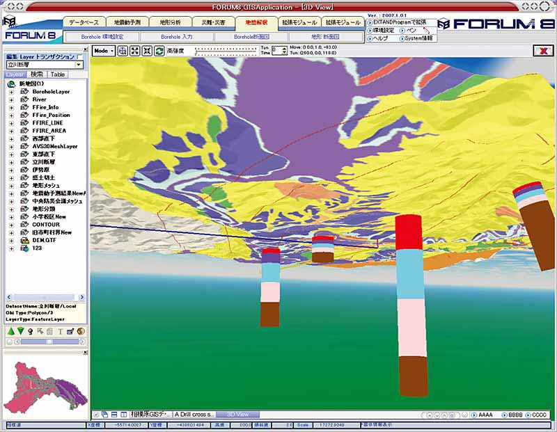Click the cascade windows icon in bottom bar

105,414
